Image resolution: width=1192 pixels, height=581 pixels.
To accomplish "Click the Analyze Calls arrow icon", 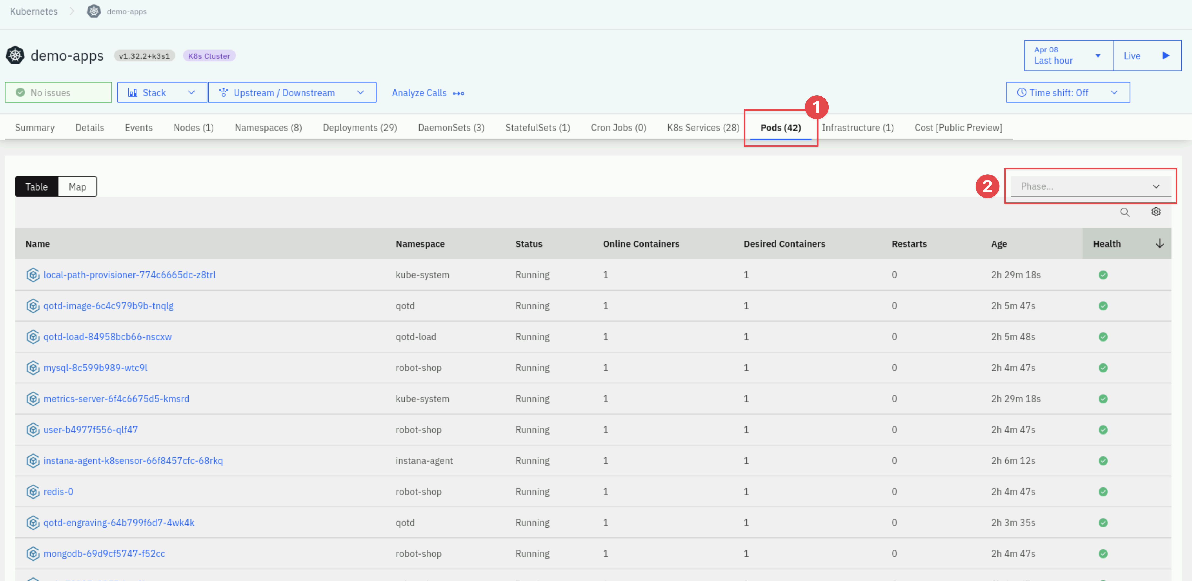I will pos(458,94).
